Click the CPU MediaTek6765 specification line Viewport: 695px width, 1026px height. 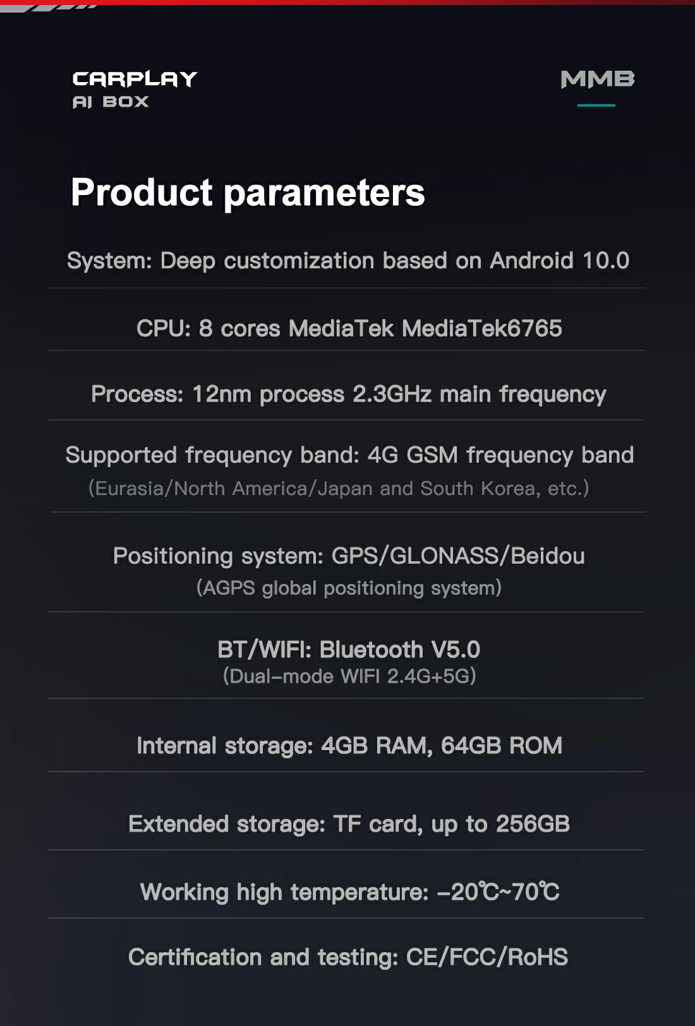coord(349,328)
